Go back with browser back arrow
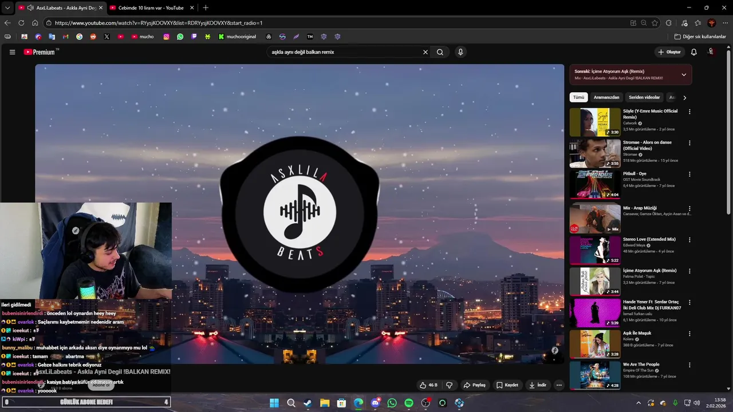The image size is (733, 412). (7, 23)
